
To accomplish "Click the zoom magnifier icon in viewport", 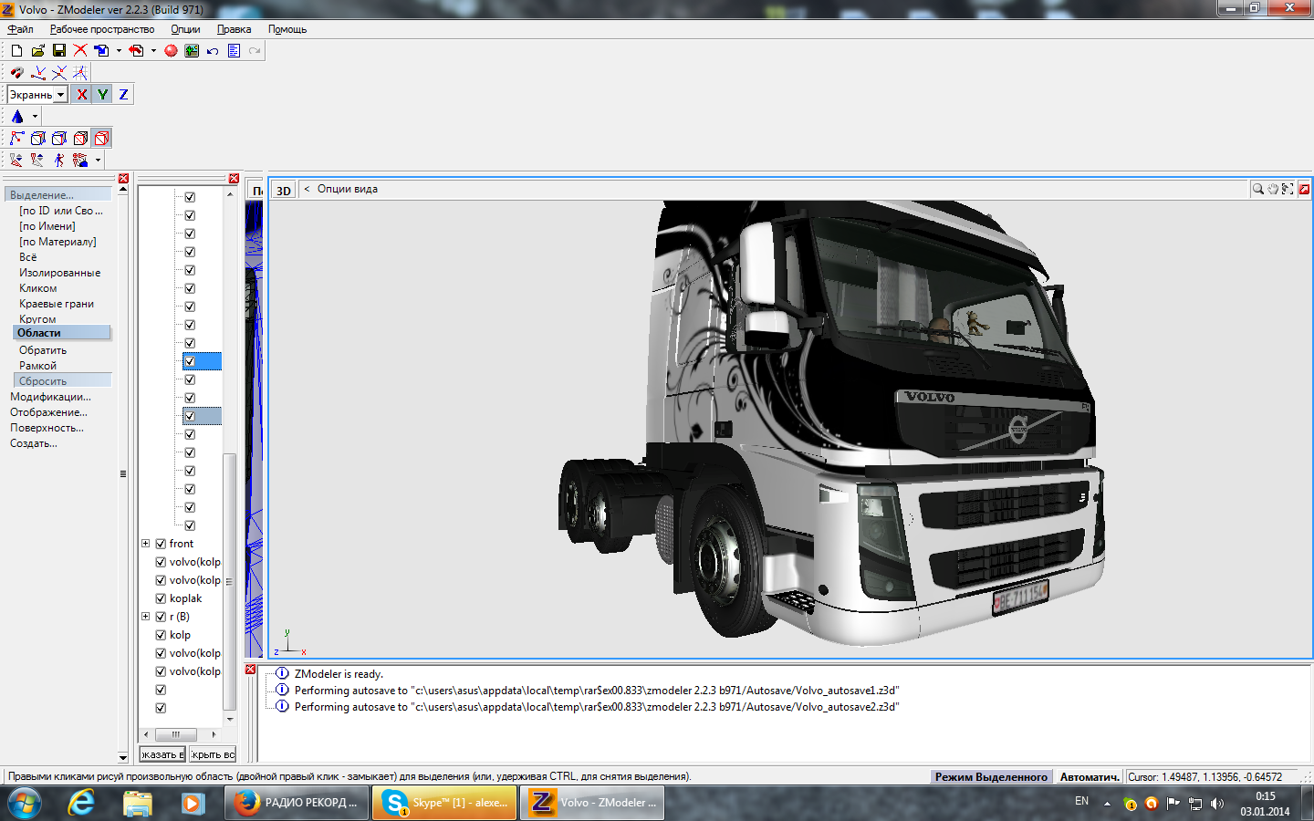I will 1258,189.
